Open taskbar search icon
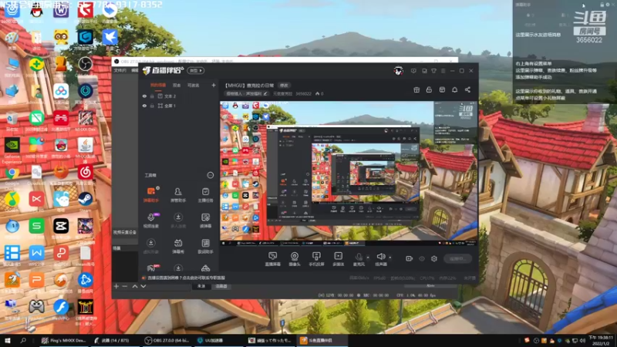This screenshot has height=347, width=617. click(x=23, y=340)
